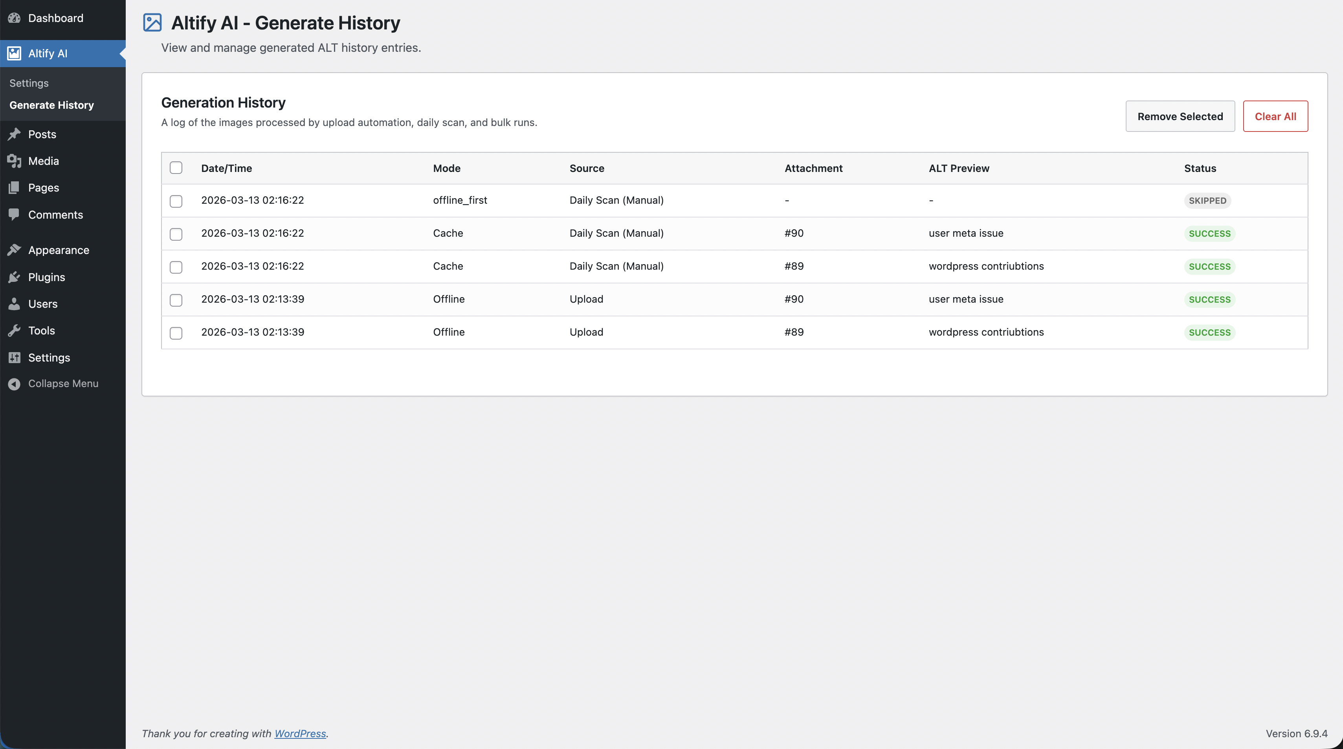Image resolution: width=1343 pixels, height=749 pixels.
Task: Check the SKIPPED offline_first row checkbox
Action: point(176,201)
